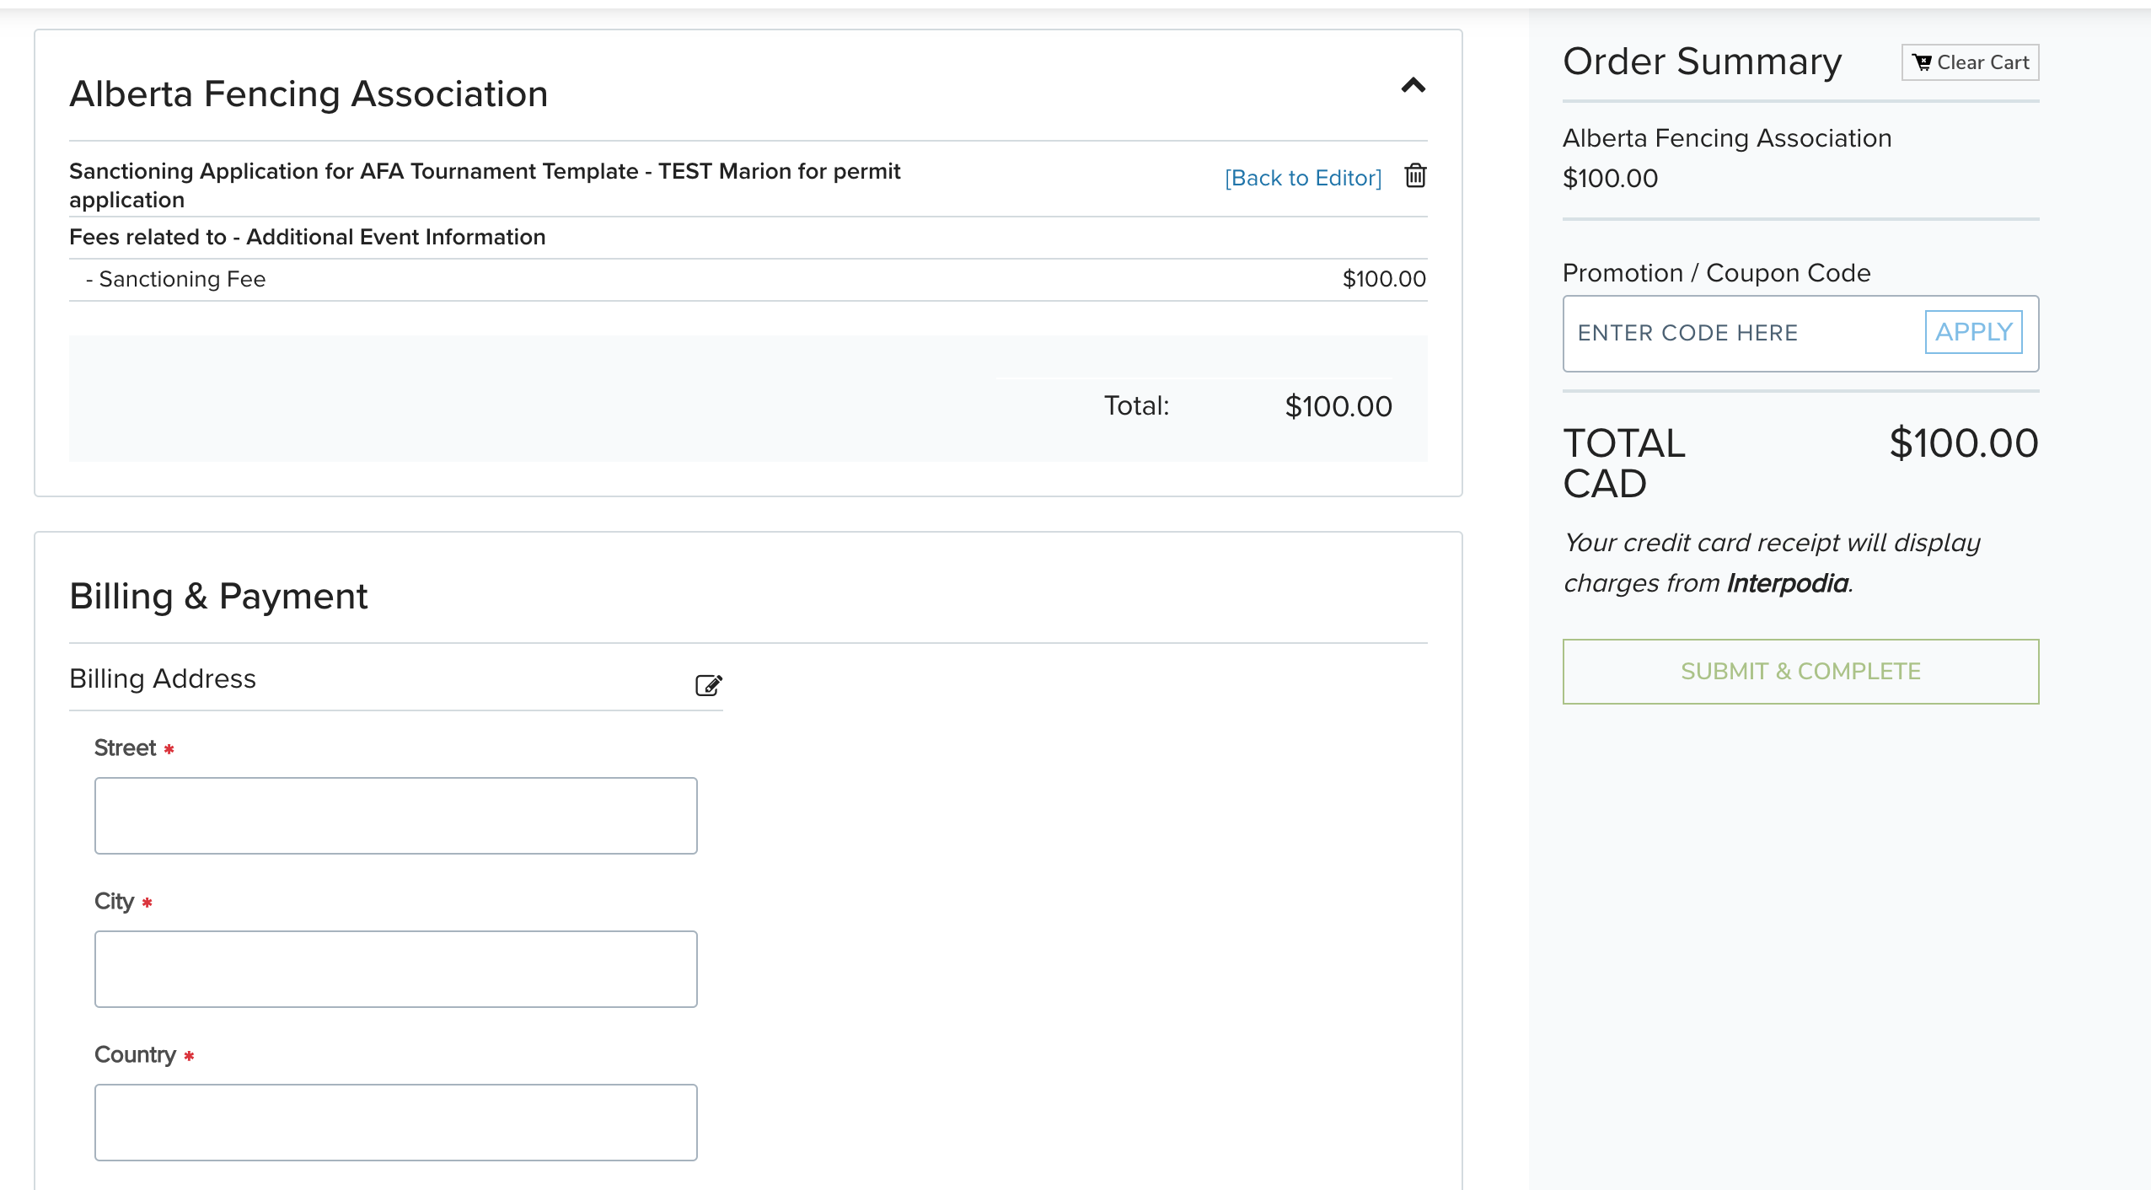This screenshot has height=1190, width=2151.
Task: Click the Sanctioning Application title text
Action: click(485, 185)
